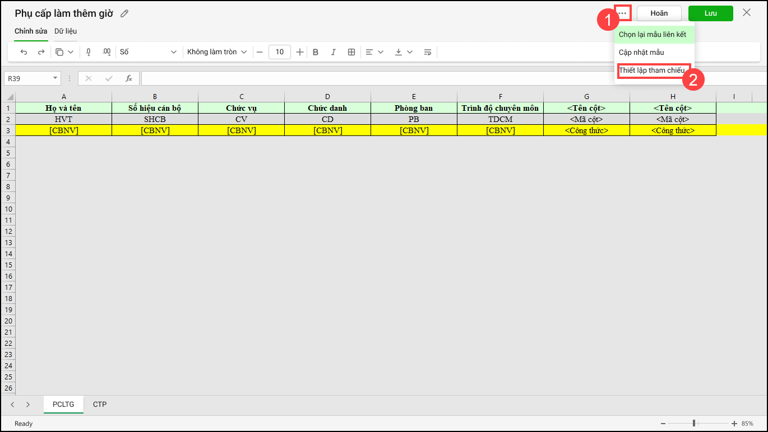Screen dimensions: 768x432
Task: Click the undo arrow in the toolbar
Action: coord(24,52)
